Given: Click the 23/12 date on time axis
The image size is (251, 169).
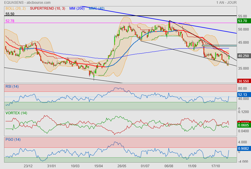Looking at the screenshot, I should tap(28, 166).
